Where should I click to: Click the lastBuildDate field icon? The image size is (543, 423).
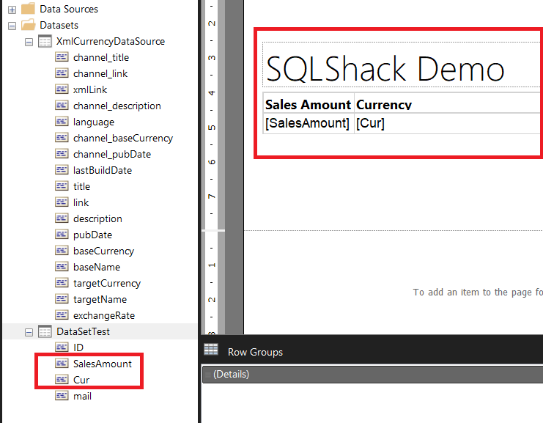click(62, 170)
